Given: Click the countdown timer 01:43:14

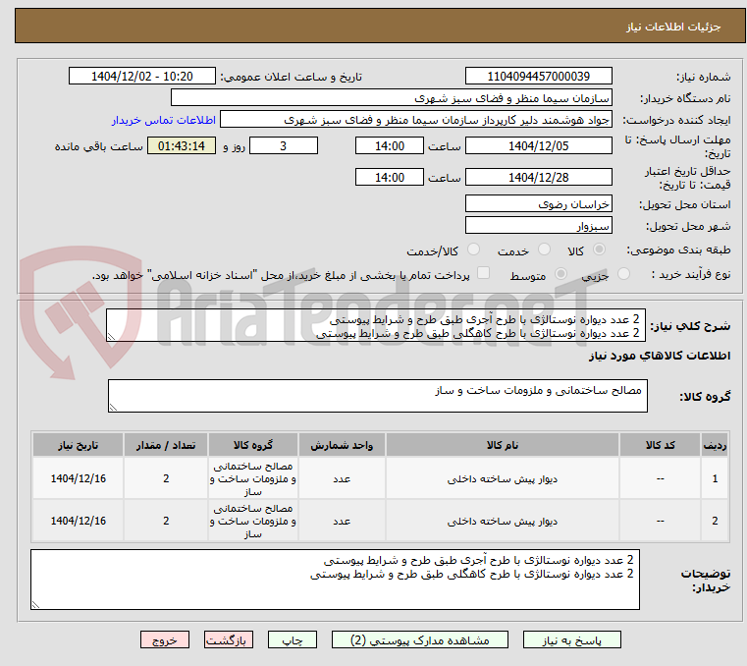Looking at the screenshot, I should tap(182, 146).
